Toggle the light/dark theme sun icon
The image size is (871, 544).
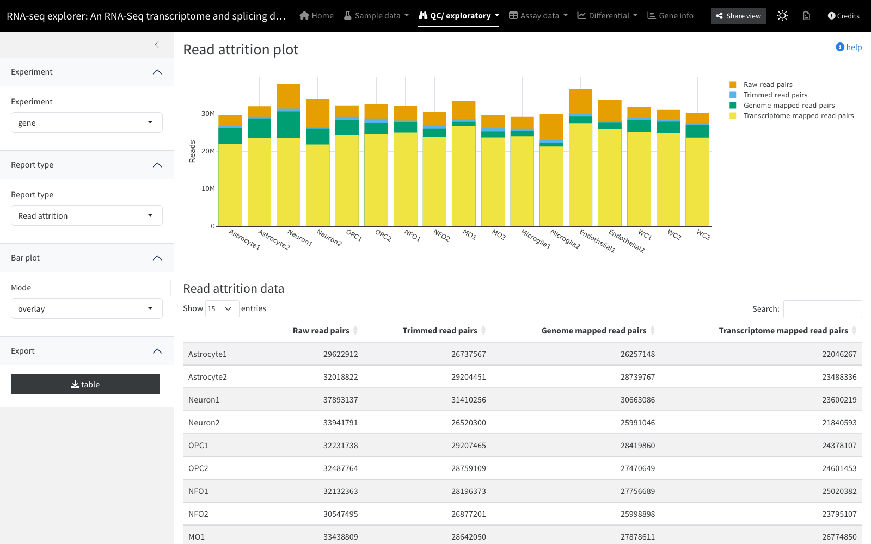(782, 16)
